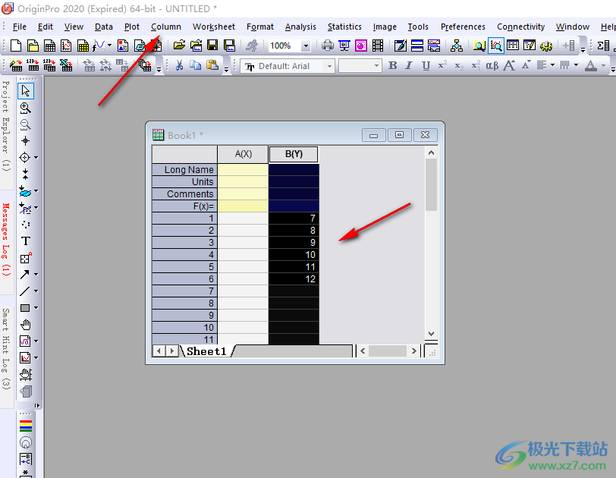Expand the Rectangle tool options dropdown

36,308
